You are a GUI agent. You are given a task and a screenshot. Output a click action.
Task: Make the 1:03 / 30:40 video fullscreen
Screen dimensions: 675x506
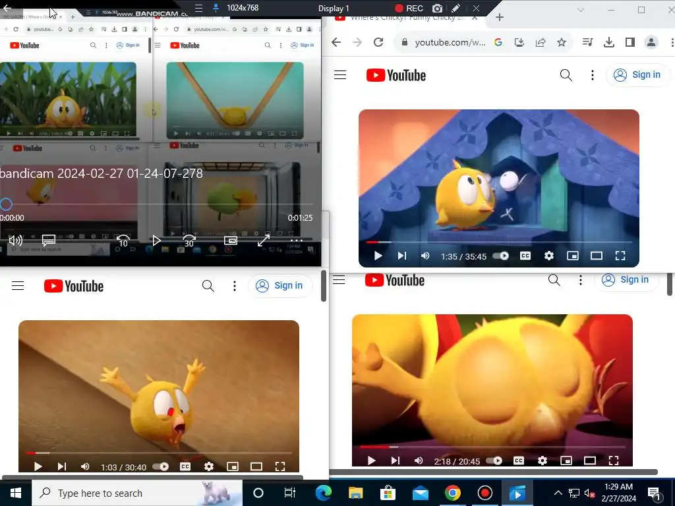pos(279,466)
